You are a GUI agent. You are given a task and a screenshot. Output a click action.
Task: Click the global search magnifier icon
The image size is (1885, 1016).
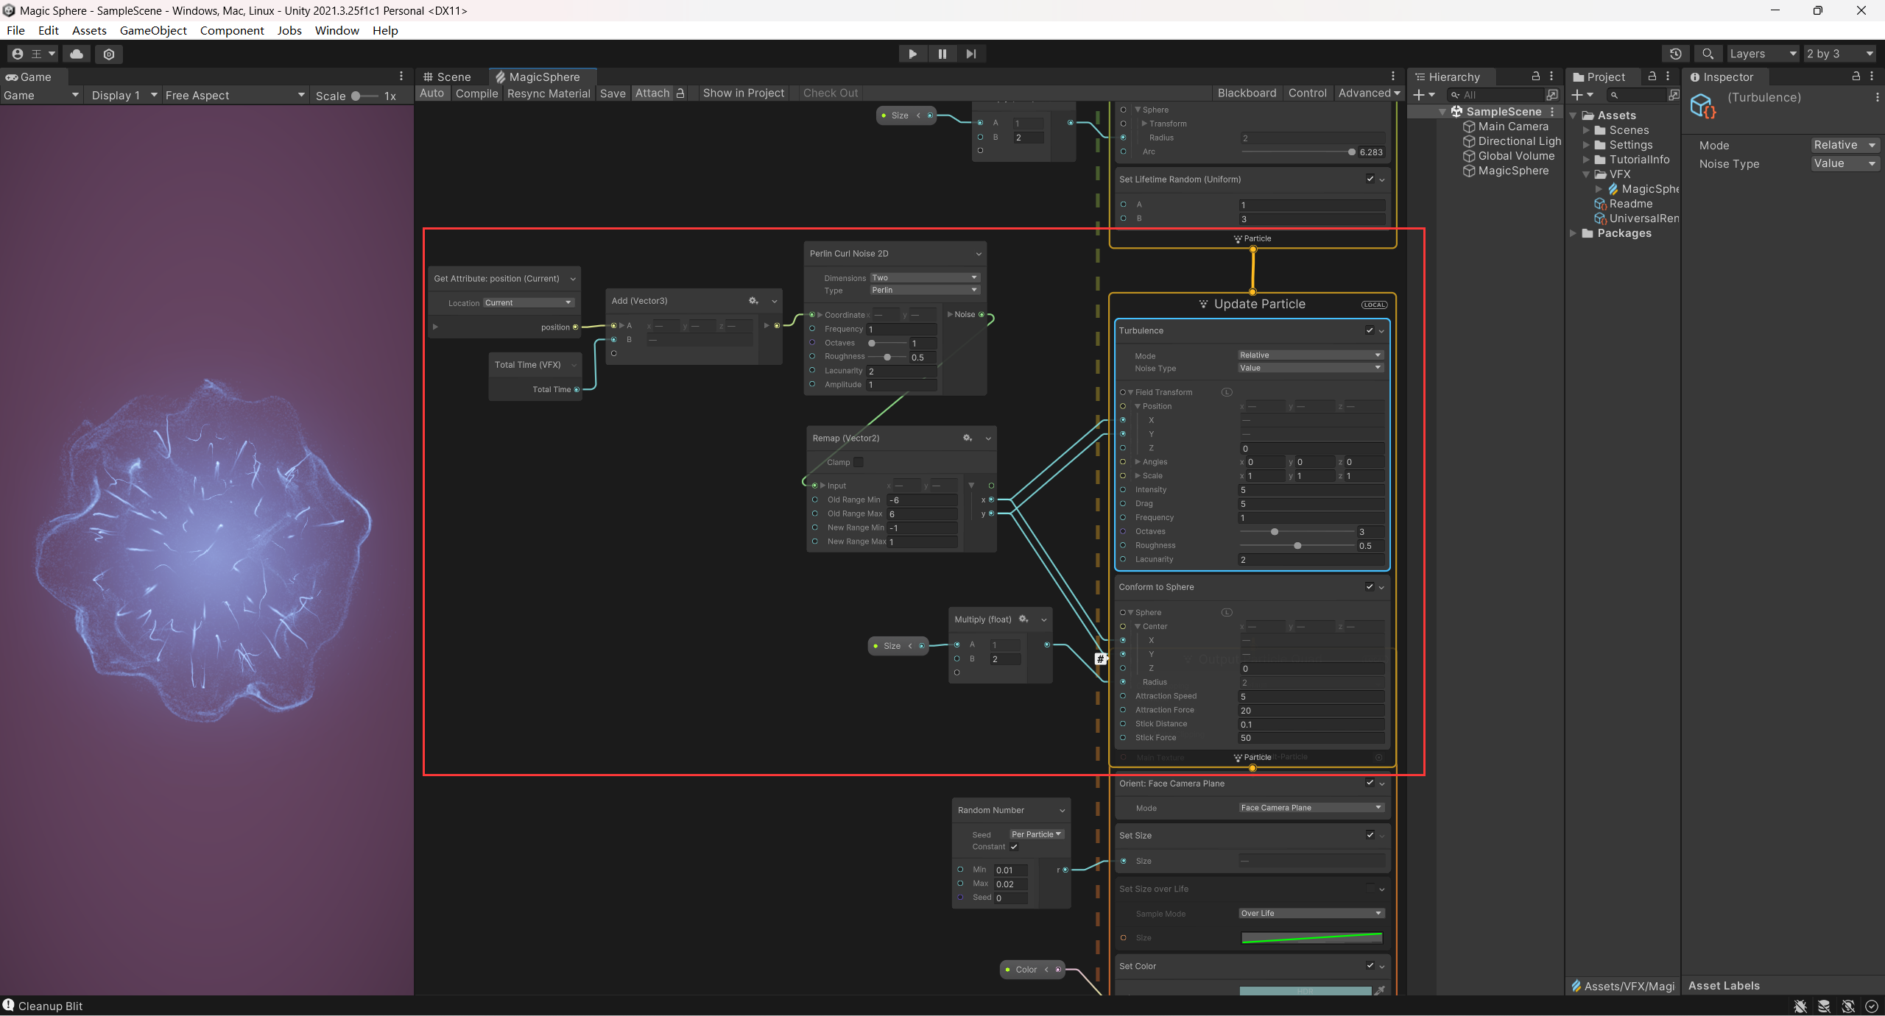(x=1708, y=54)
